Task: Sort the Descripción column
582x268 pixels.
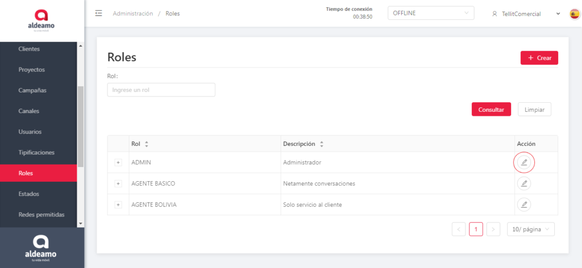Action: (x=322, y=144)
